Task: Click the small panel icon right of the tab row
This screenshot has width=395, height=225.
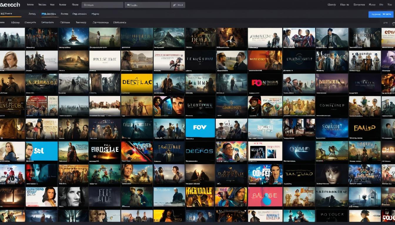Action: 393,23
